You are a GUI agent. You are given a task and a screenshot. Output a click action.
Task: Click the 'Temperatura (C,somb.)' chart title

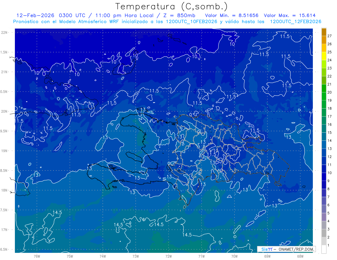[x=172, y=6]
